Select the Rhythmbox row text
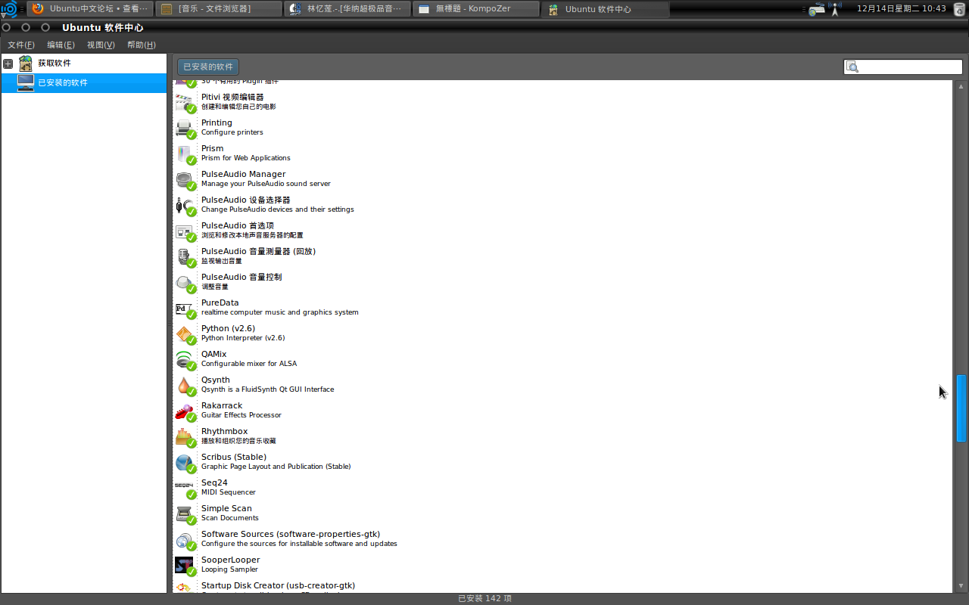The width and height of the screenshot is (969, 605). coord(238,436)
